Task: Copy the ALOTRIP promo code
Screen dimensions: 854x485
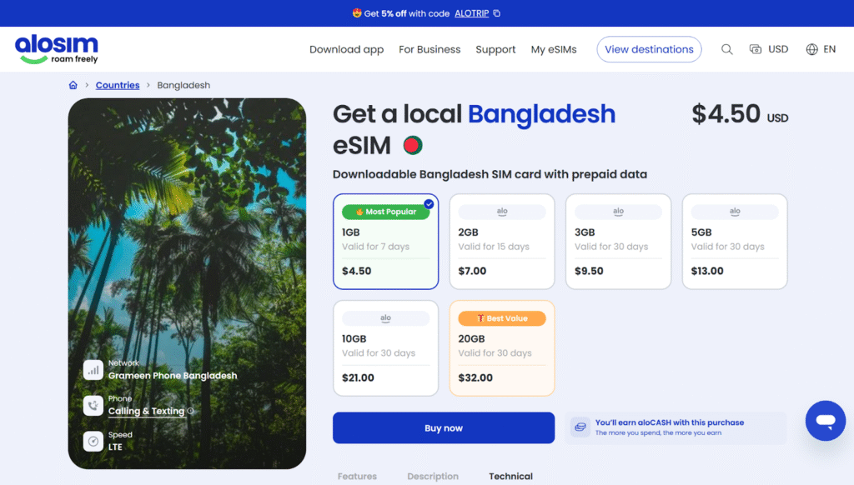Action: point(497,13)
